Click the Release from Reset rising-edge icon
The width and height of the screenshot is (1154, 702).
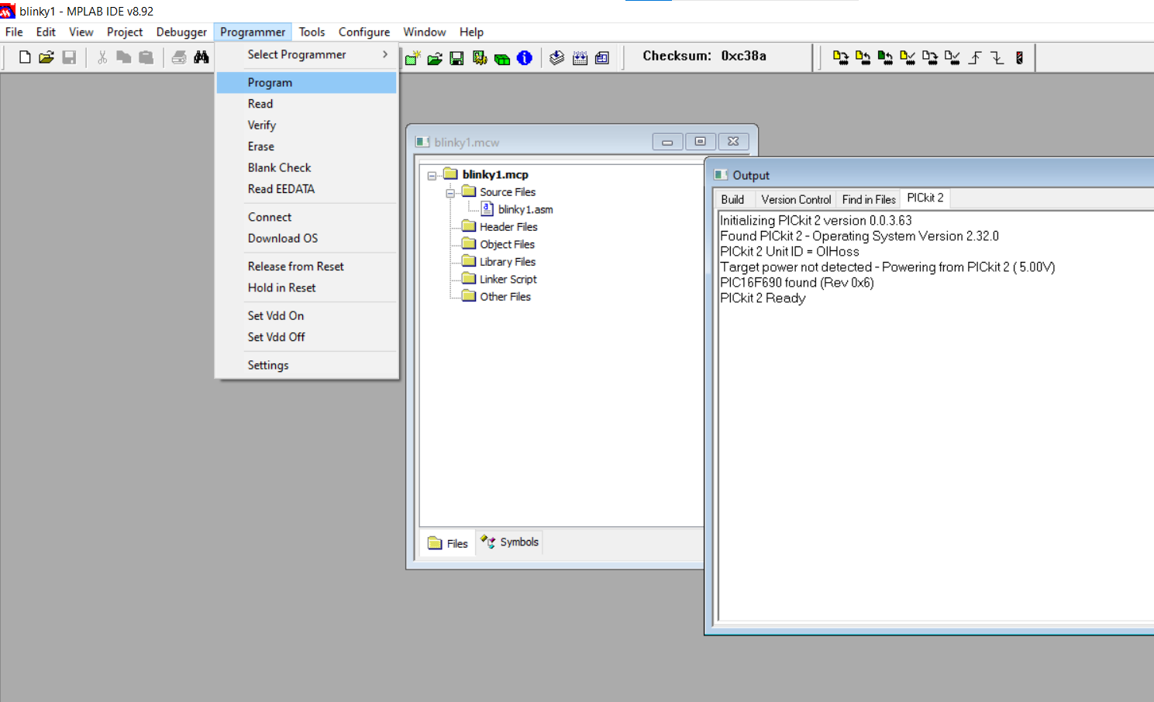[975, 57]
